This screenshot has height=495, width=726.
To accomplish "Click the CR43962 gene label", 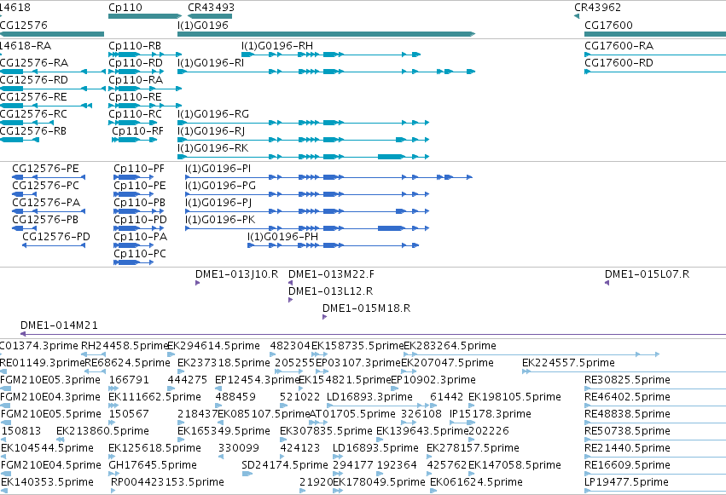I will 597,8.
